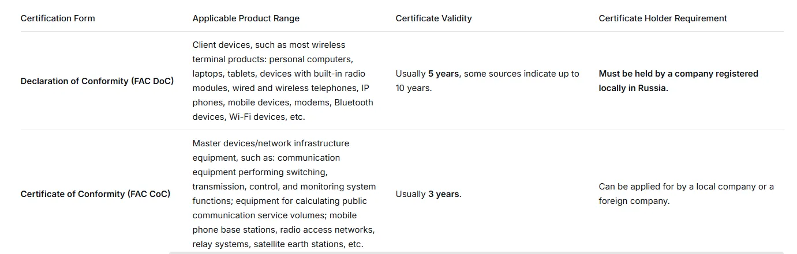Select the Declaration of Conformity (FAC DoC) cell

(x=97, y=81)
